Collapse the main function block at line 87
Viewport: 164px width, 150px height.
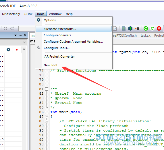pos(47,117)
